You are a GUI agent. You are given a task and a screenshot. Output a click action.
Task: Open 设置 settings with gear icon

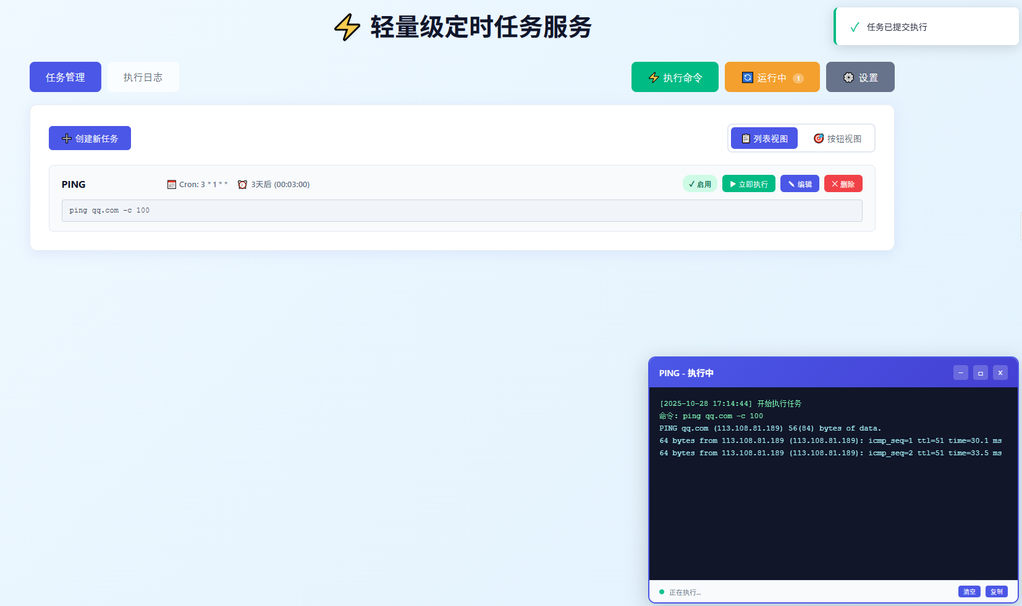(x=860, y=77)
